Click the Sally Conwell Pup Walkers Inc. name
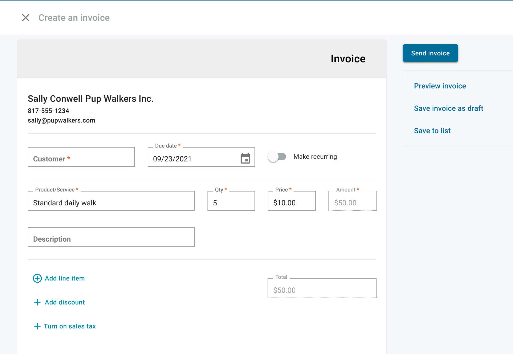Image resolution: width=513 pixels, height=354 pixels. pyautogui.click(x=91, y=99)
